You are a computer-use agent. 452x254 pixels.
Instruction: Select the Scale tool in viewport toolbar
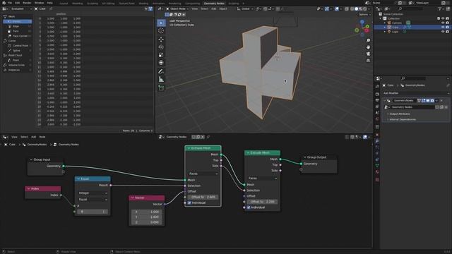click(x=161, y=55)
